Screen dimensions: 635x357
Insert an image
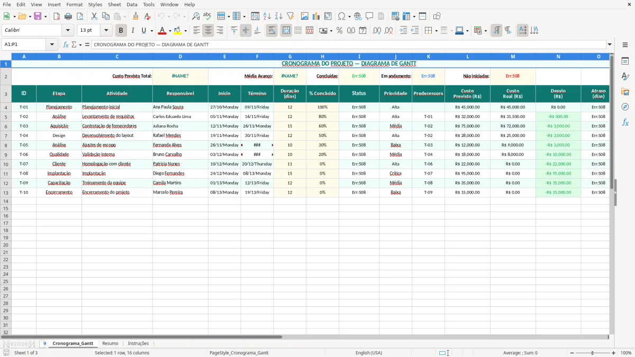click(x=305, y=16)
